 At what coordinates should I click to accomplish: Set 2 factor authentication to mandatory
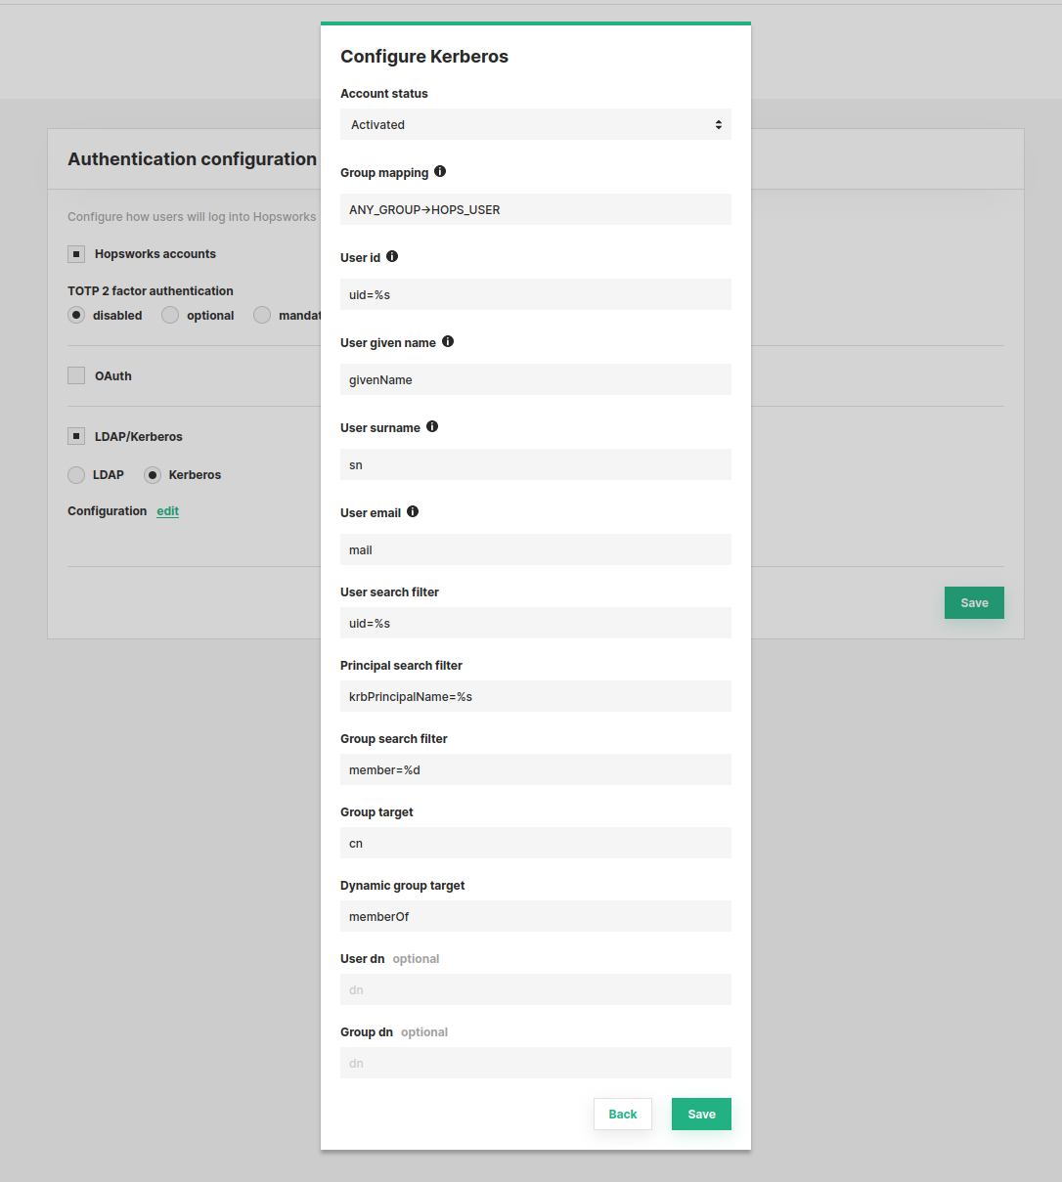point(262,315)
